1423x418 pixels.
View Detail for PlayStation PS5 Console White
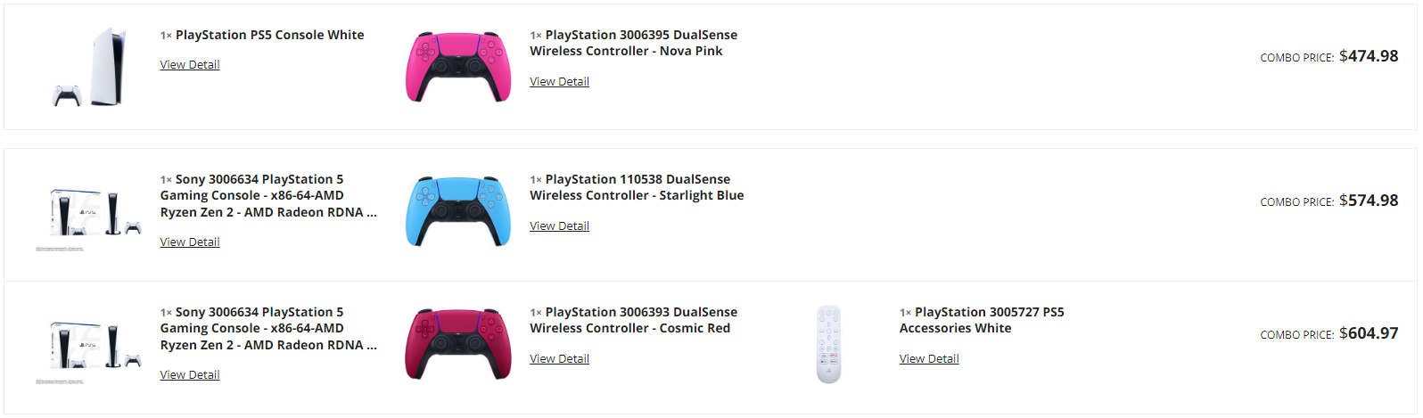pos(190,65)
